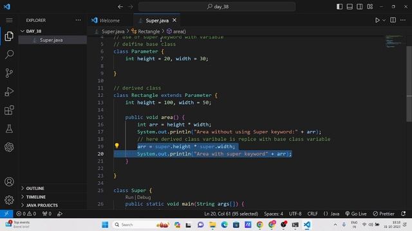Screen dimensions: 412x231
Task: Click Super.java in the breadcrumb
Action: pos(113,31)
